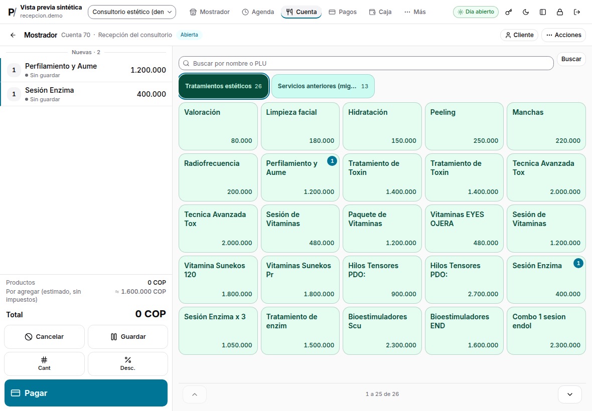Click the lock screen padlock icon

560,12
